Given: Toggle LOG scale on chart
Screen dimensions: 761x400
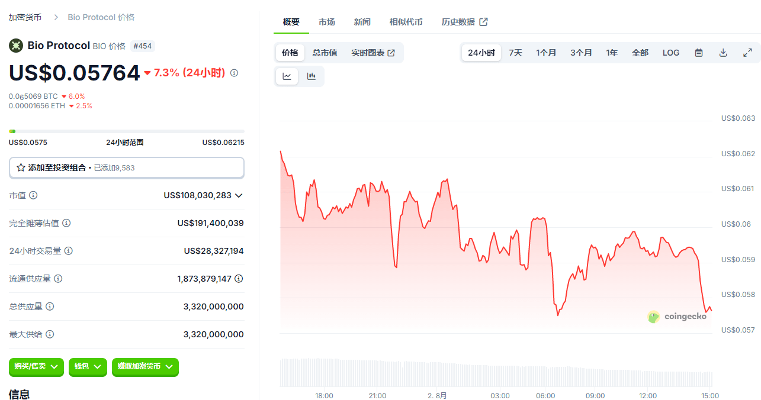Looking at the screenshot, I should click(x=671, y=53).
